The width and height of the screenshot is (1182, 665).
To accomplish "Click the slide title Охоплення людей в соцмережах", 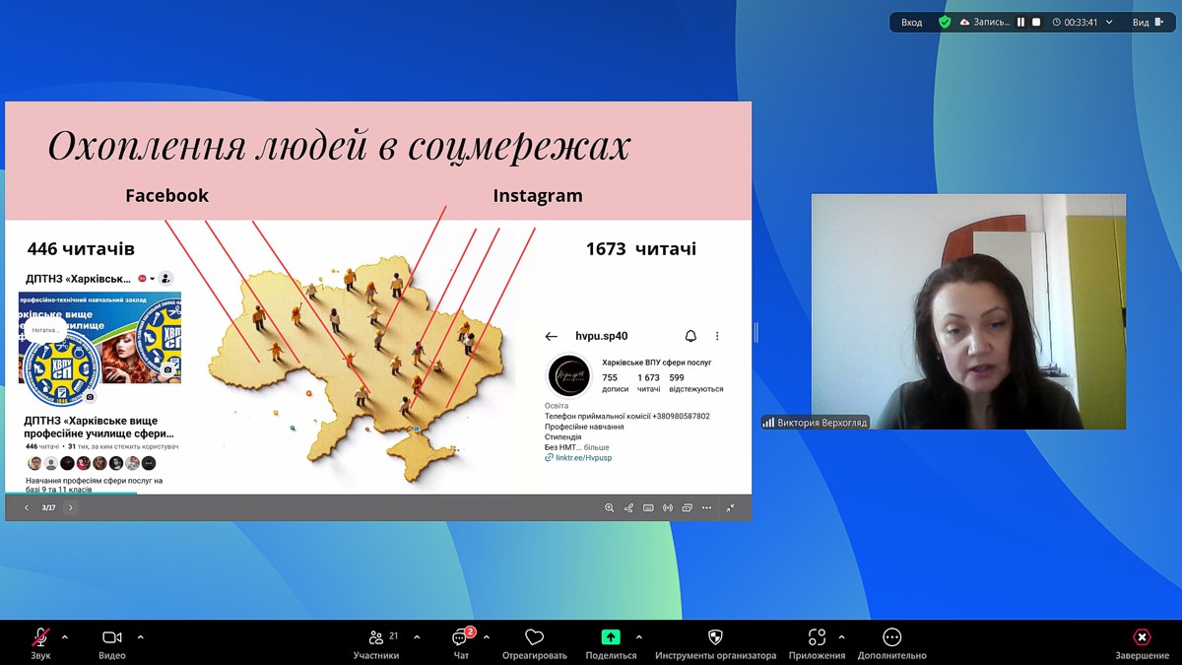I will pos(339,146).
